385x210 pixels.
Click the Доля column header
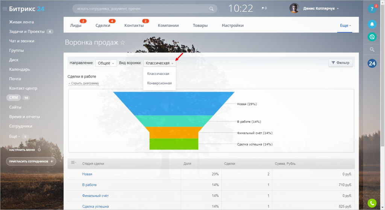click(x=187, y=164)
